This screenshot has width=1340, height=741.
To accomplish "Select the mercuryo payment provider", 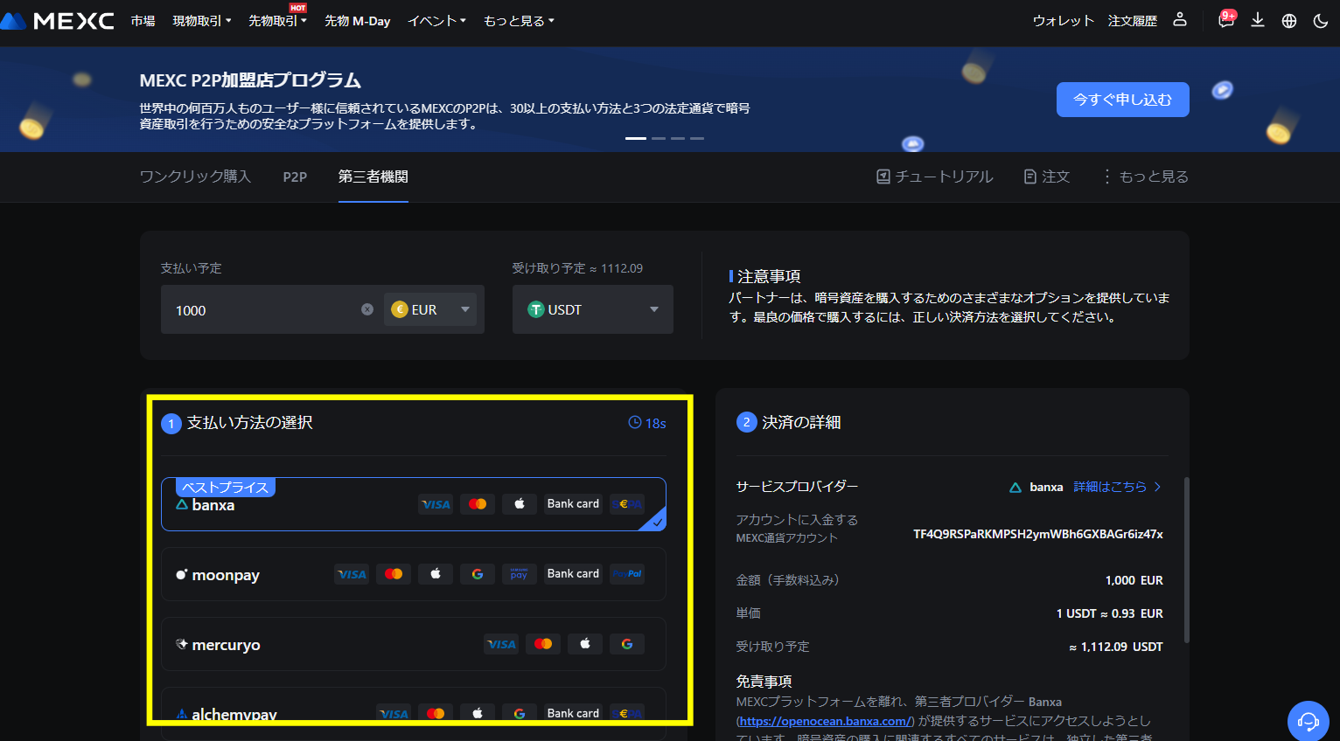I will click(x=414, y=644).
